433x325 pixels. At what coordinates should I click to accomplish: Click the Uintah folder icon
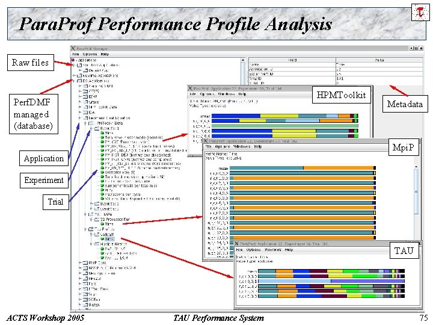pyautogui.click(x=85, y=305)
